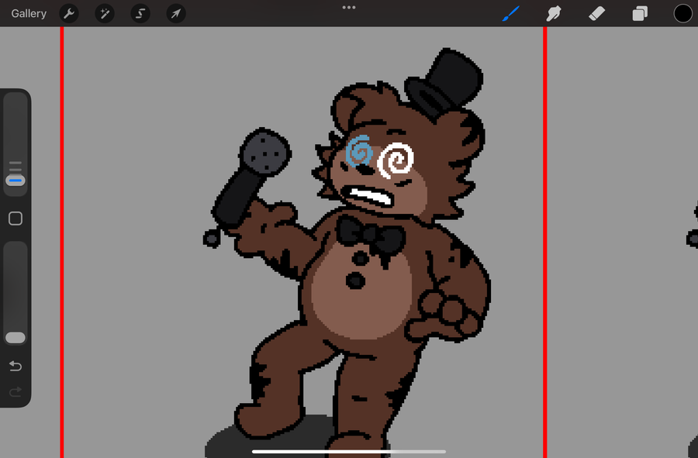This screenshot has height=458, width=698.
Task: Undo the last stroke
Action: click(16, 366)
